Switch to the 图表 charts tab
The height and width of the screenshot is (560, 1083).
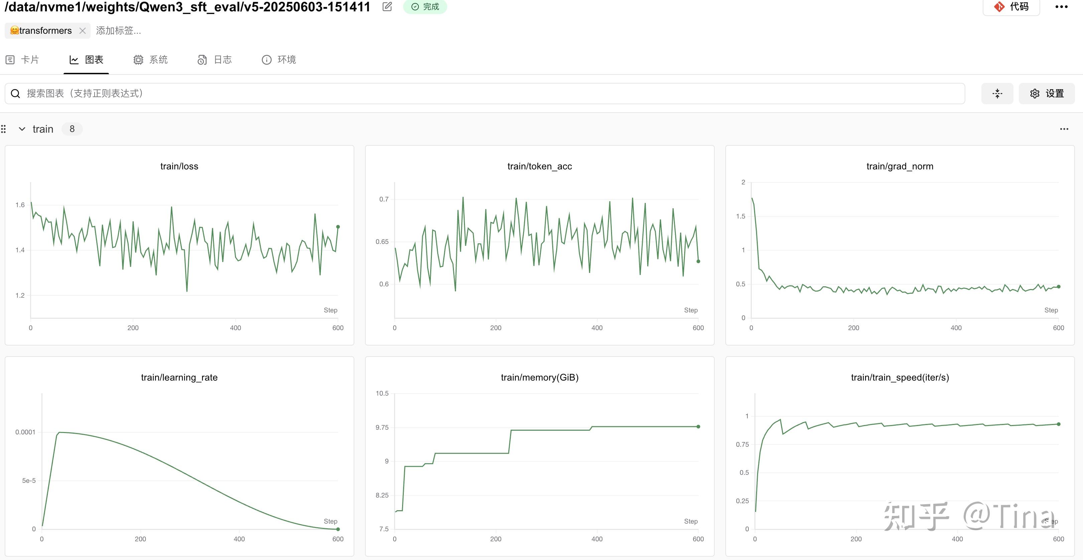pyautogui.click(x=87, y=60)
